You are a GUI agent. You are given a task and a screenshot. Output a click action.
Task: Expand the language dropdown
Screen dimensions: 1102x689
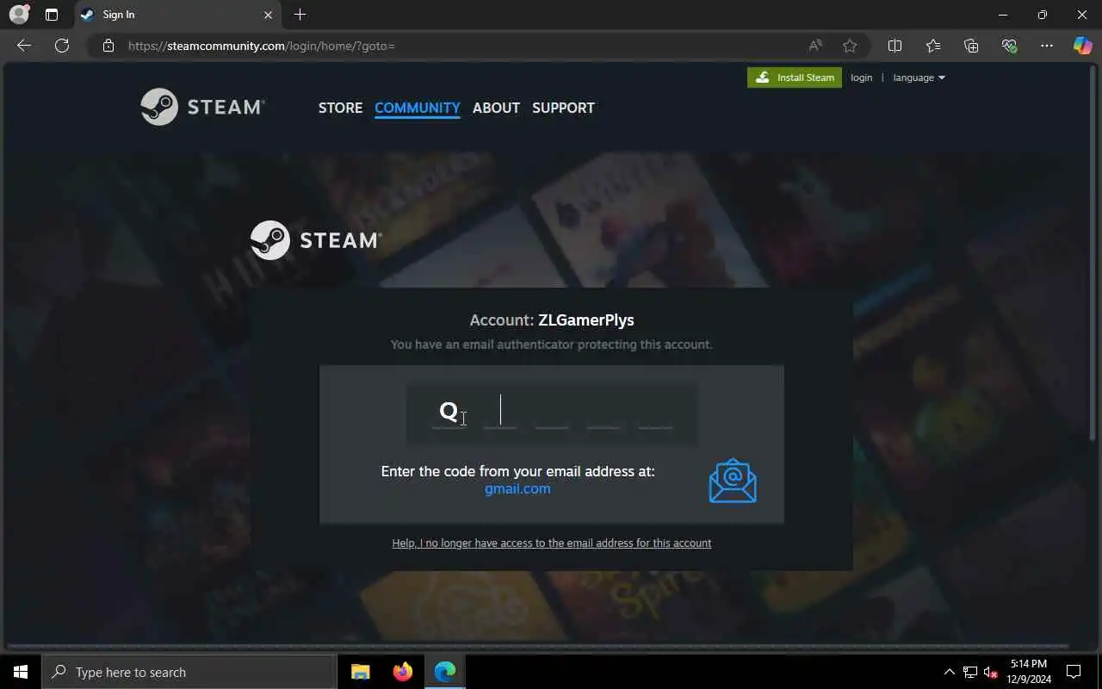[x=919, y=78]
